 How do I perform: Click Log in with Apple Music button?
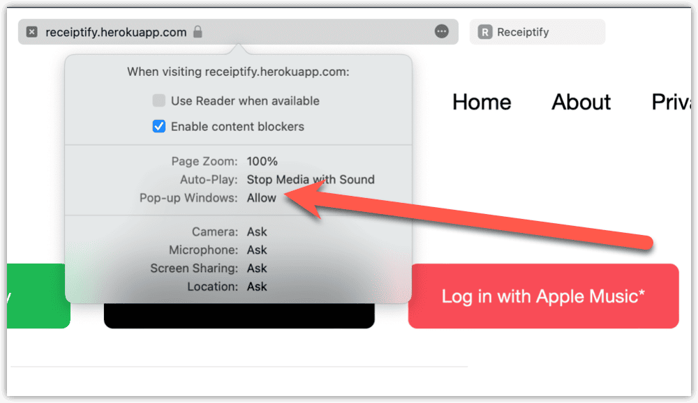click(543, 296)
